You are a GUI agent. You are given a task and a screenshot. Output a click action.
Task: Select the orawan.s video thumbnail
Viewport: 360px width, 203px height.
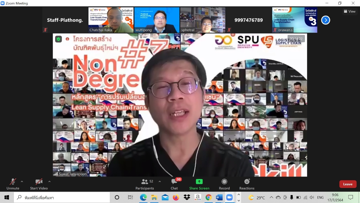(295, 20)
